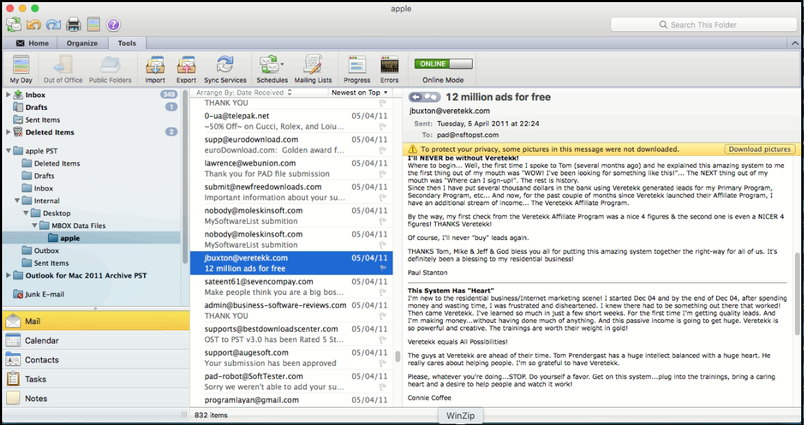Select the Tools tab
The image size is (804, 425).
click(x=127, y=43)
